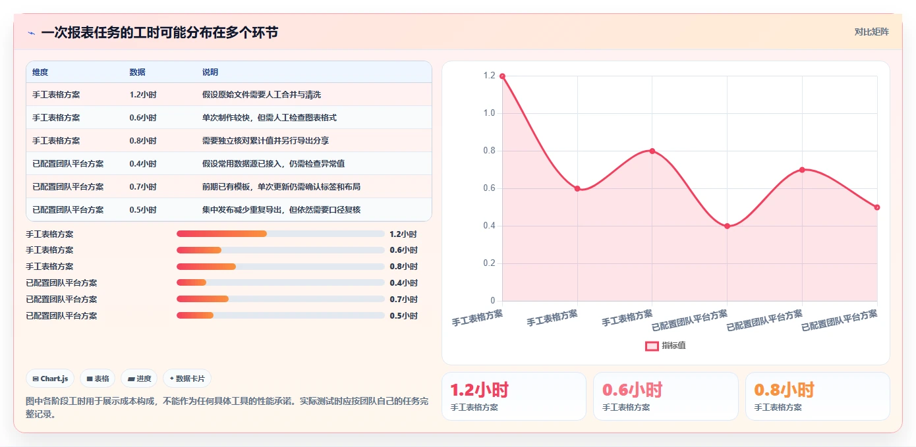Click description starting with 前期已有模板
The image size is (916, 447).
click(281, 187)
